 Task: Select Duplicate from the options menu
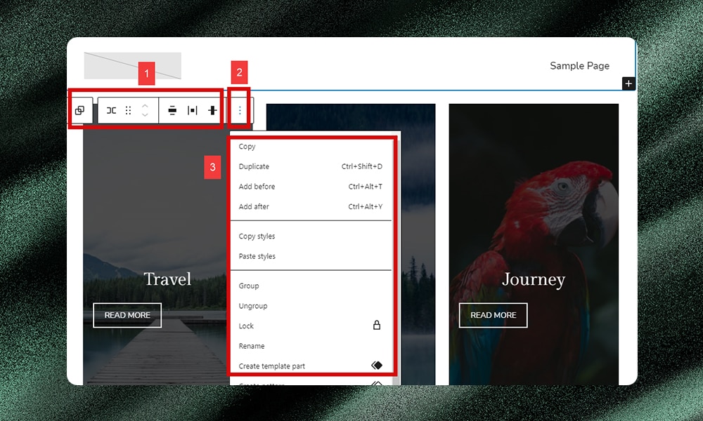click(x=254, y=166)
